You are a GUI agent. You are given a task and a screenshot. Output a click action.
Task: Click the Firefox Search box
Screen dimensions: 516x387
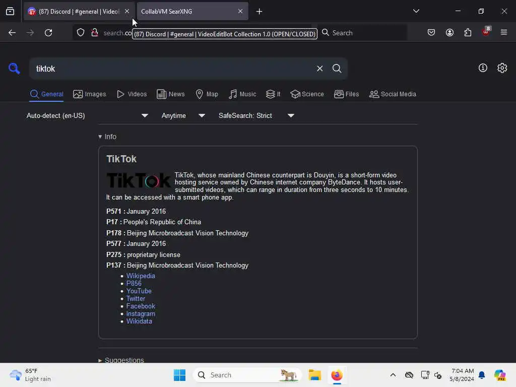pyautogui.click(x=362, y=33)
